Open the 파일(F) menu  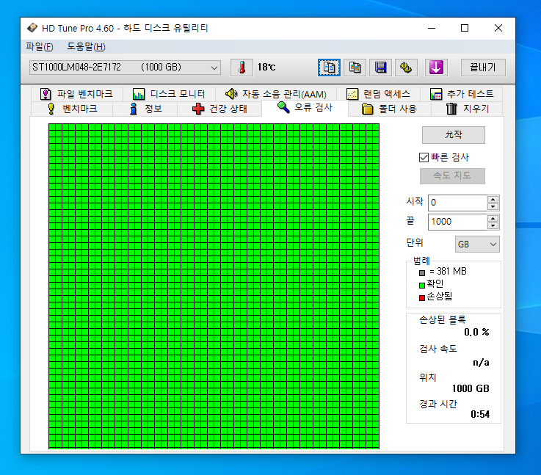[40, 46]
